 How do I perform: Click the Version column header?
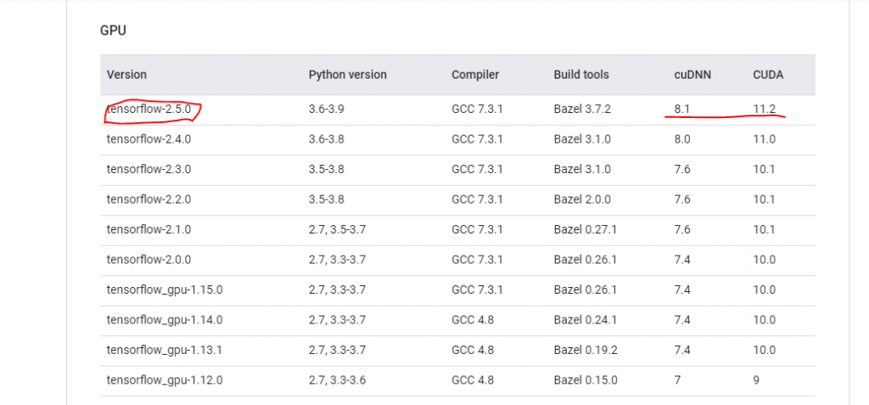point(127,75)
